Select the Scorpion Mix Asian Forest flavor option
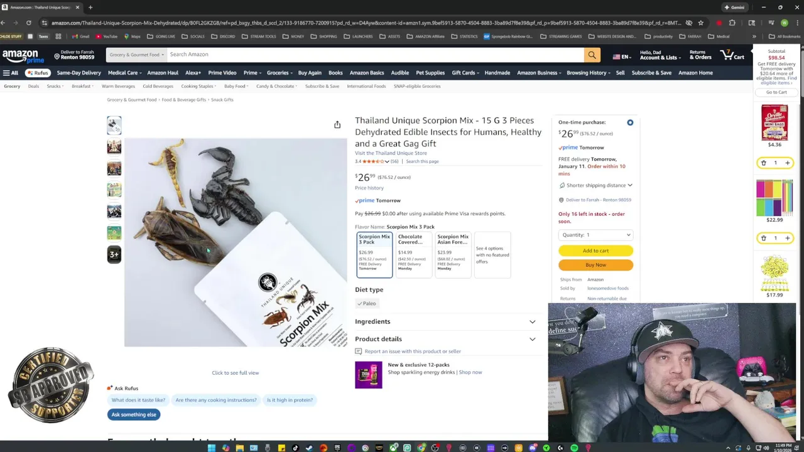Screen dimensions: 804x452 tap(453, 254)
